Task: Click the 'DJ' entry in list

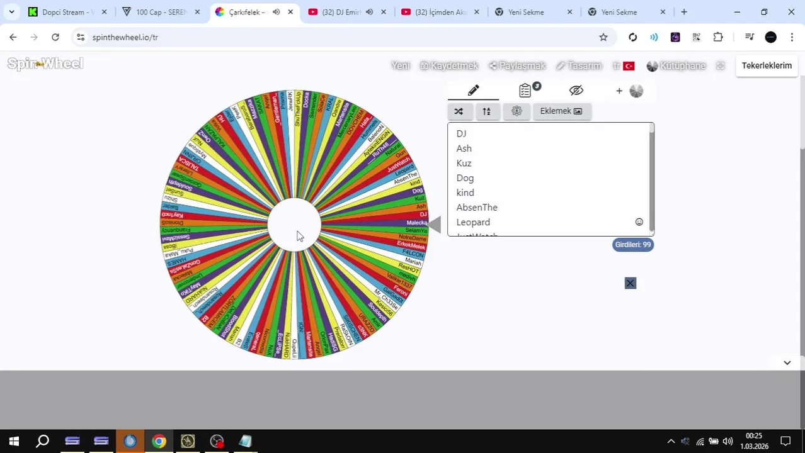Action: (461, 133)
